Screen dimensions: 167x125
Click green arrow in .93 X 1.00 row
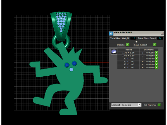click(157, 65)
